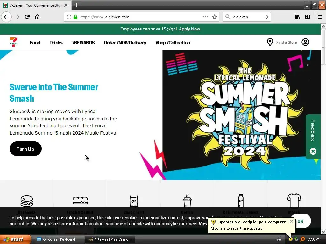Image resolution: width=326 pixels, height=244 pixels.
Task: Open page actions three-dot menu
Action: 205,17
